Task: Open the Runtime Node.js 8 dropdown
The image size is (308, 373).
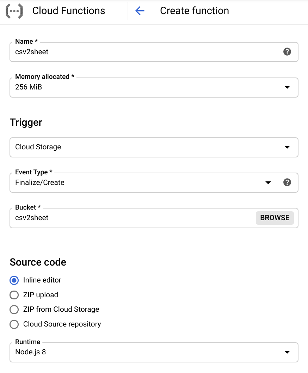Action: (x=287, y=352)
